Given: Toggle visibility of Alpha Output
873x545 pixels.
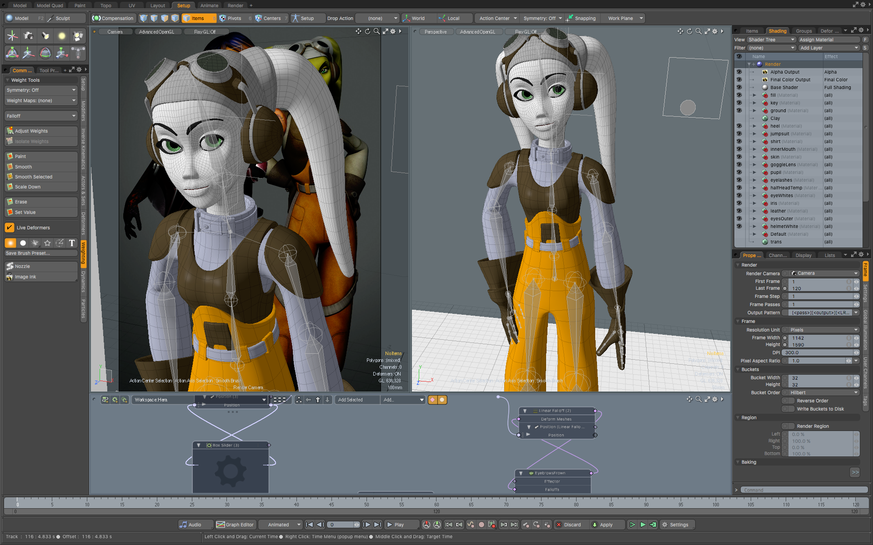Looking at the screenshot, I should click(x=739, y=72).
